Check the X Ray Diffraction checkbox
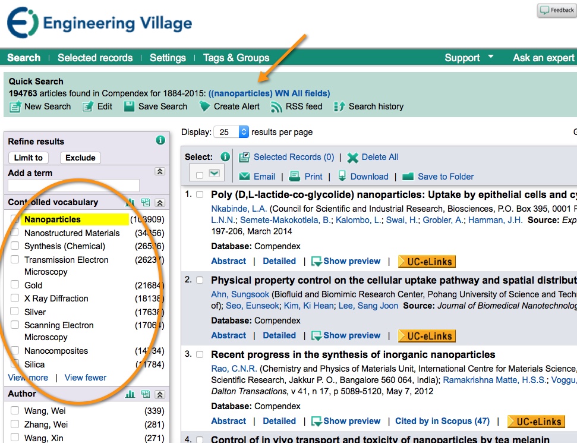 [x=15, y=297]
